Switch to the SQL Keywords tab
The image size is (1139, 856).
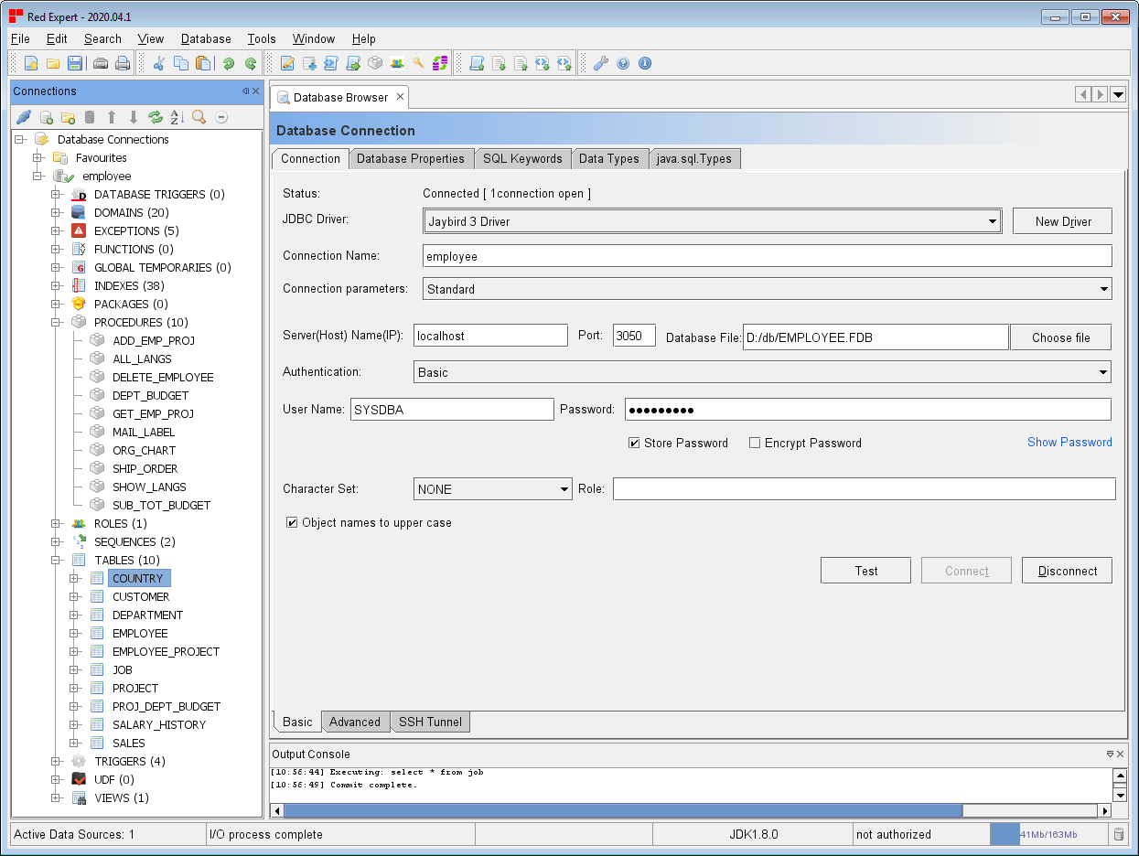point(522,158)
